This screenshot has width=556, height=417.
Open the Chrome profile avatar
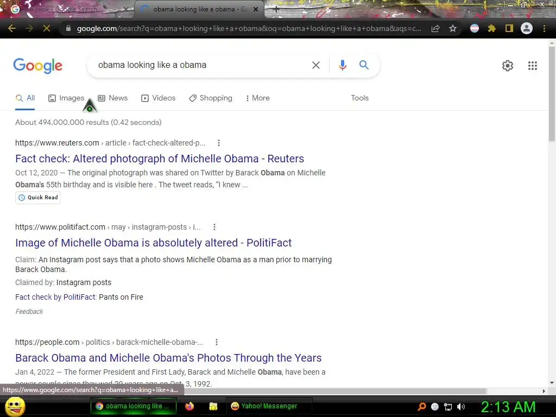527,28
